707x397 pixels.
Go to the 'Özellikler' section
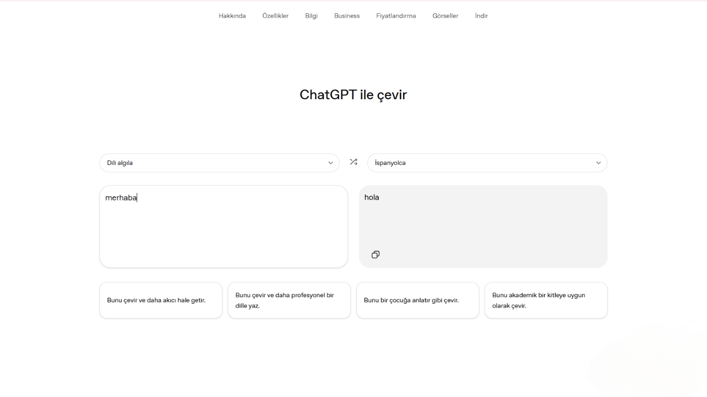[x=276, y=15]
